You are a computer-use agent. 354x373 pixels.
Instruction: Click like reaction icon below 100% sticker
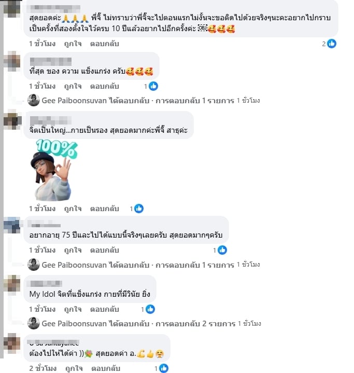(139, 209)
